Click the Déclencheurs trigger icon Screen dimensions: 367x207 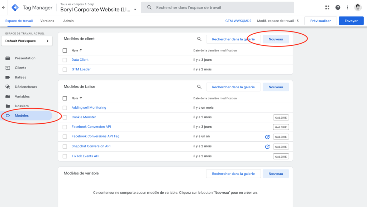[x=8, y=87]
